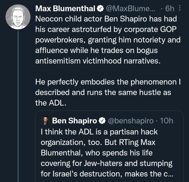Screen dimensions: 189x182
Task: Click the 10h timestamp on quoted tweet
Action: (167, 121)
